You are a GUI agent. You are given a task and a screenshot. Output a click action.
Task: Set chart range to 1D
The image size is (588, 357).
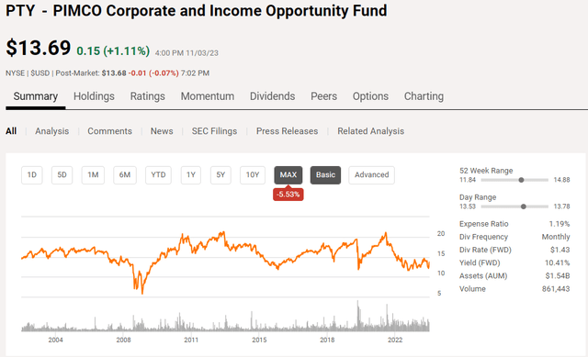(x=32, y=175)
